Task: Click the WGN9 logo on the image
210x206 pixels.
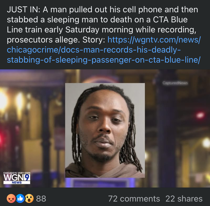Action: pyautogui.click(x=17, y=178)
